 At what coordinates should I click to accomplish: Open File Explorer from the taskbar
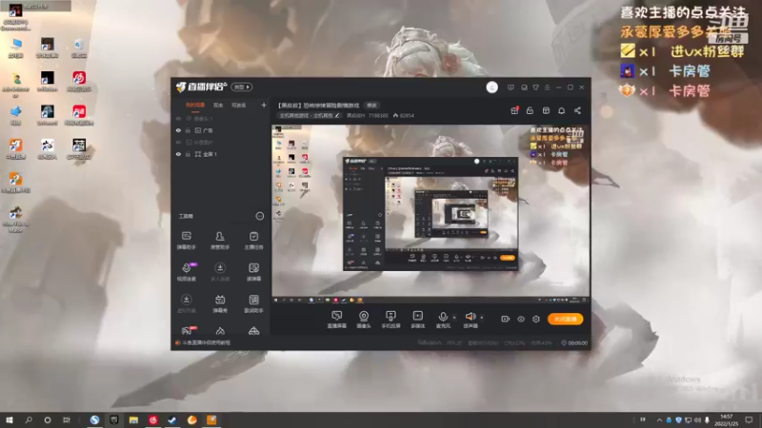pyautogui.click(x=133, y=419)
